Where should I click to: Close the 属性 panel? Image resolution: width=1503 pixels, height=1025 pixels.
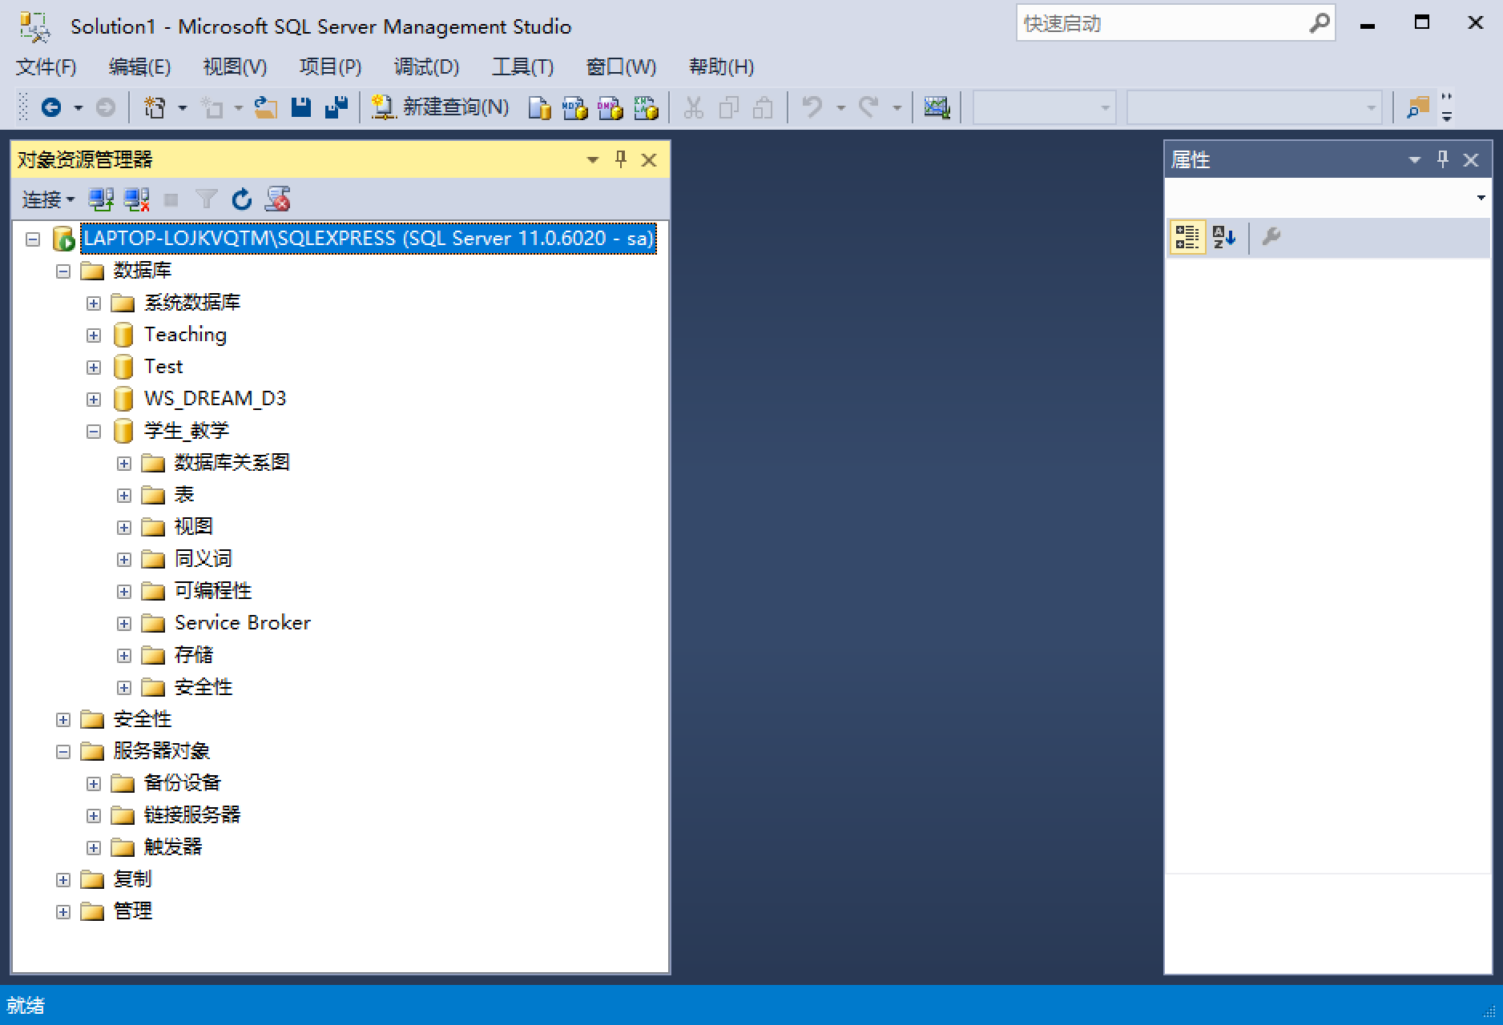1471,160
